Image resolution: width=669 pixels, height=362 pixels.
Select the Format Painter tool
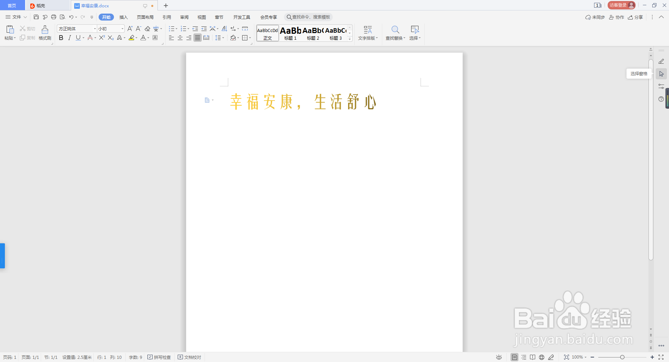[x=45, y=33]
